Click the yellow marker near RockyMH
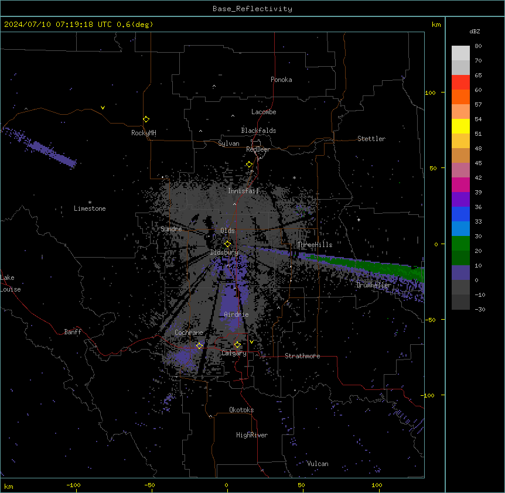505x493 pixels. click(146, 119)
